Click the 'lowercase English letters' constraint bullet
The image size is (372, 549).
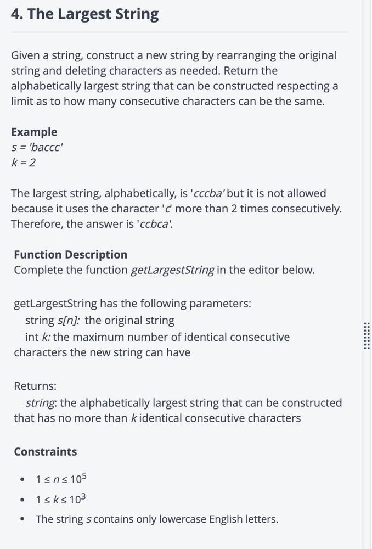157,519
